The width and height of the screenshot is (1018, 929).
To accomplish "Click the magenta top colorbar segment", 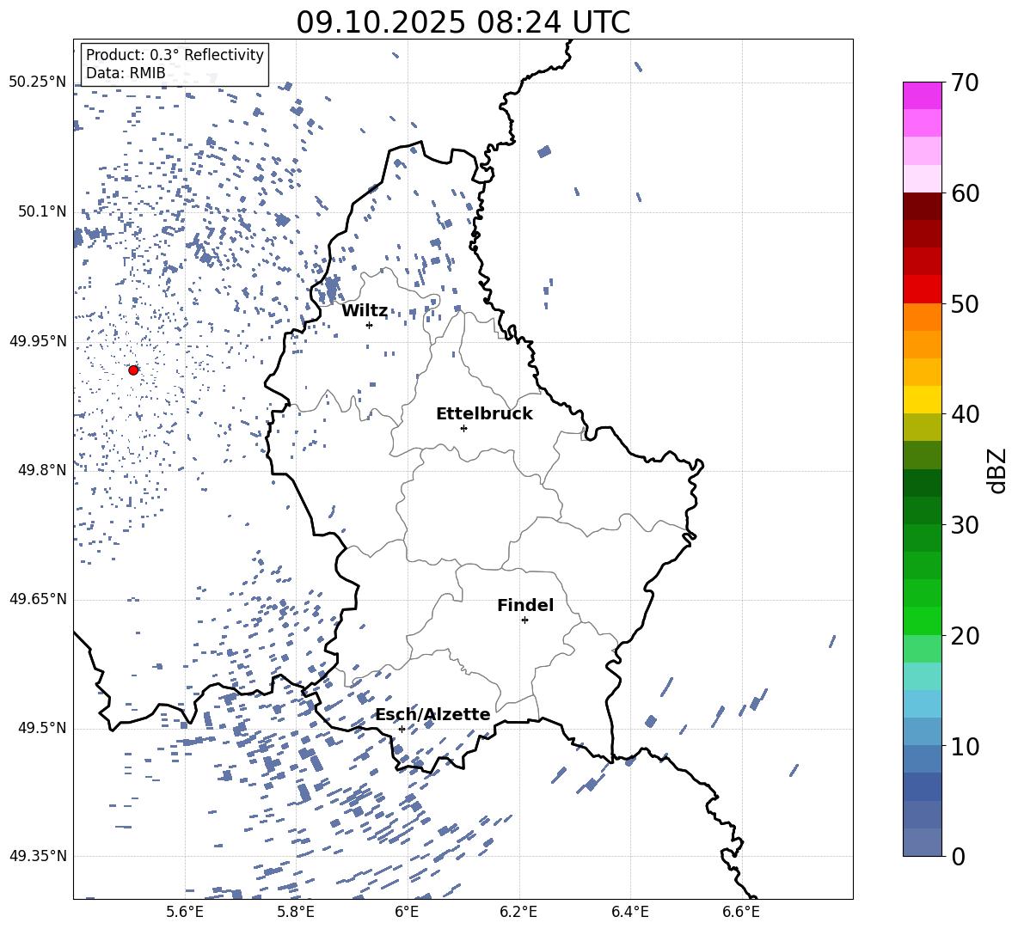I will pos(922,95).
